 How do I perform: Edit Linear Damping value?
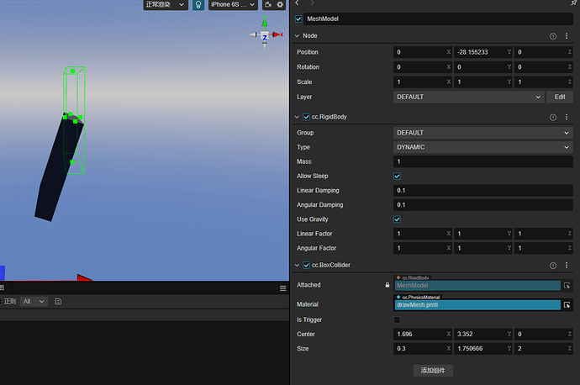pos(483,191)
